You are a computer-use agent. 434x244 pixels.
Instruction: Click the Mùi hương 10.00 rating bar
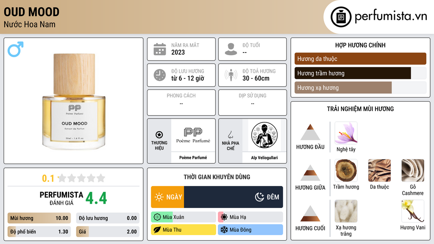[39, 218]
